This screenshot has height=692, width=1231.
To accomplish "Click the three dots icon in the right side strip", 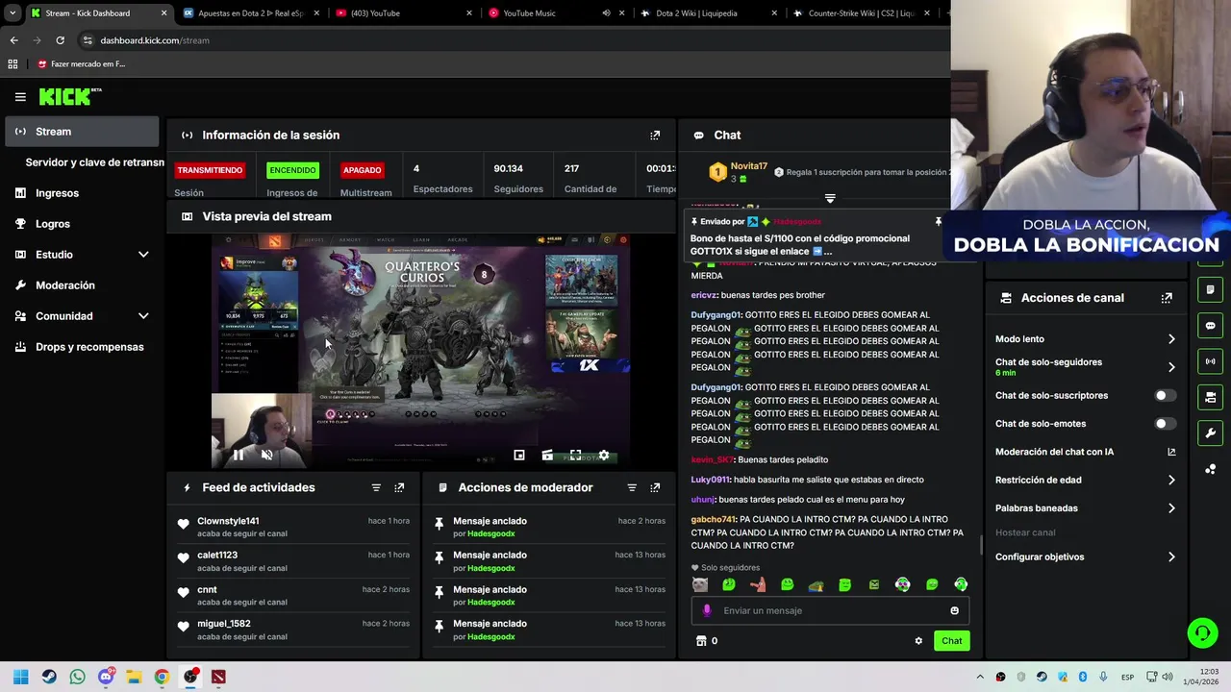I will (1211, 469).
